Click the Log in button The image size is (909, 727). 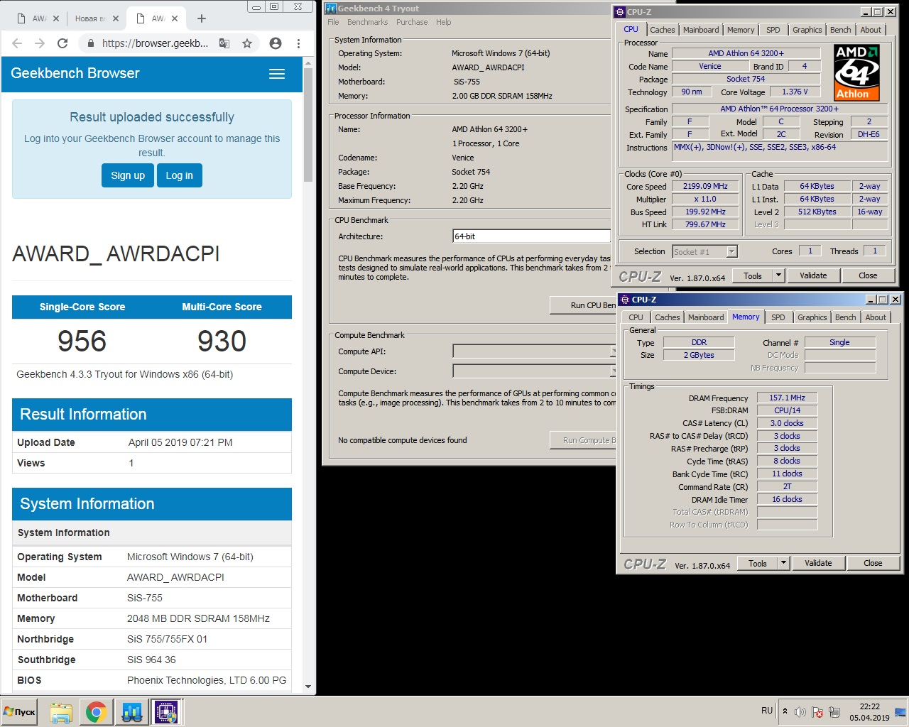pos(179,175)
